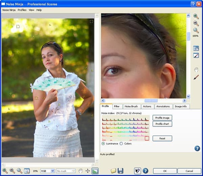The image size is (203, 176).
Task: Open the Profiles menu
Action: 22,10
